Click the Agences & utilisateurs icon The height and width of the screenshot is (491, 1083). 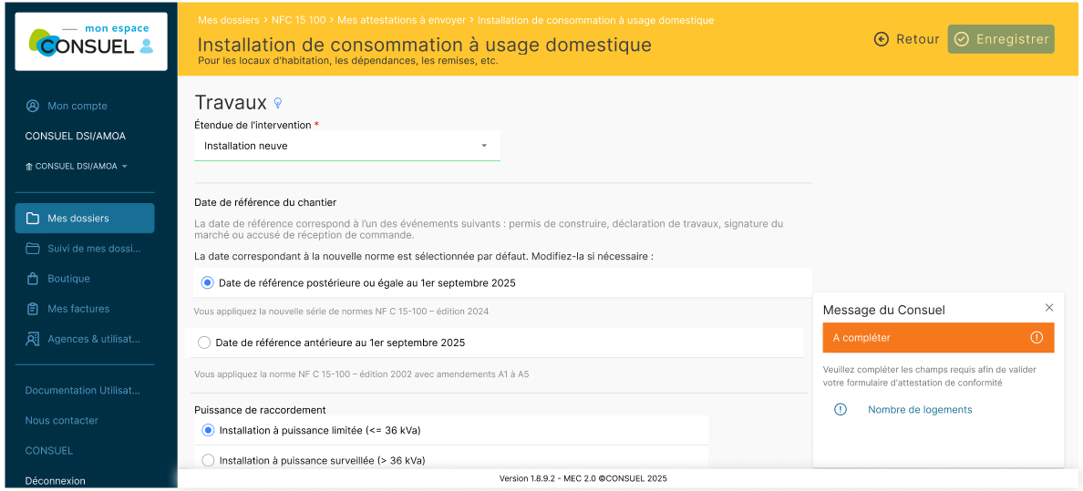tap(33, 339)
